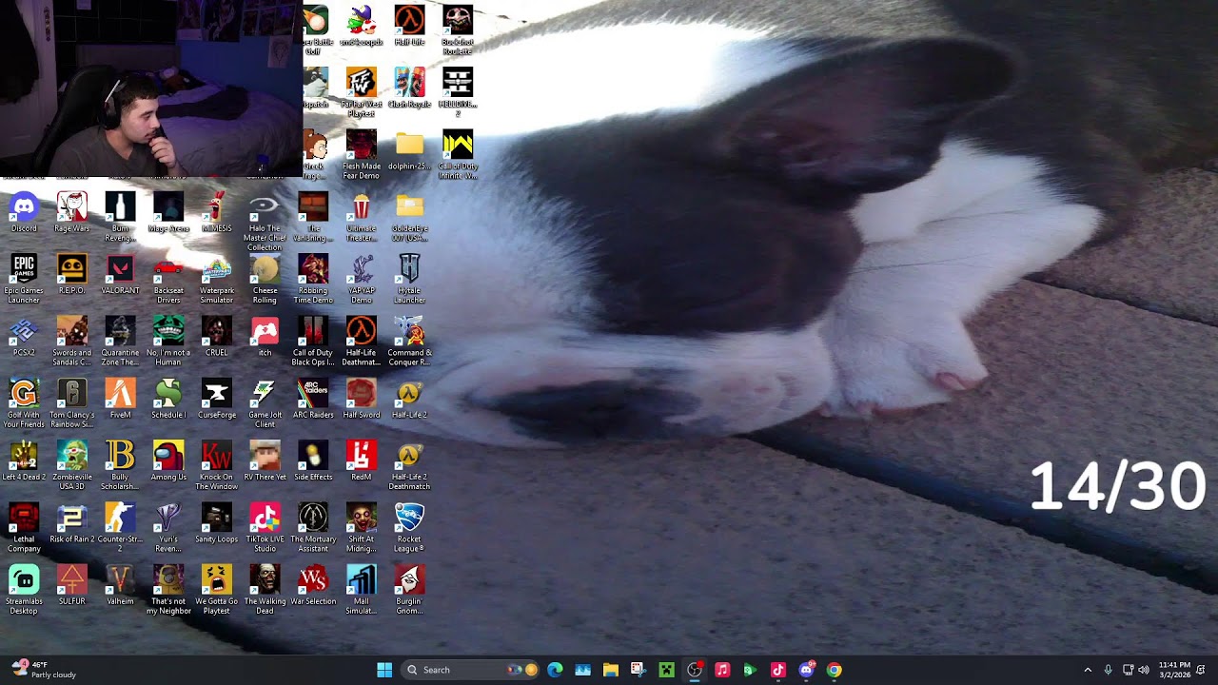Open Google Chrome from the taskbar

(834, 670)
